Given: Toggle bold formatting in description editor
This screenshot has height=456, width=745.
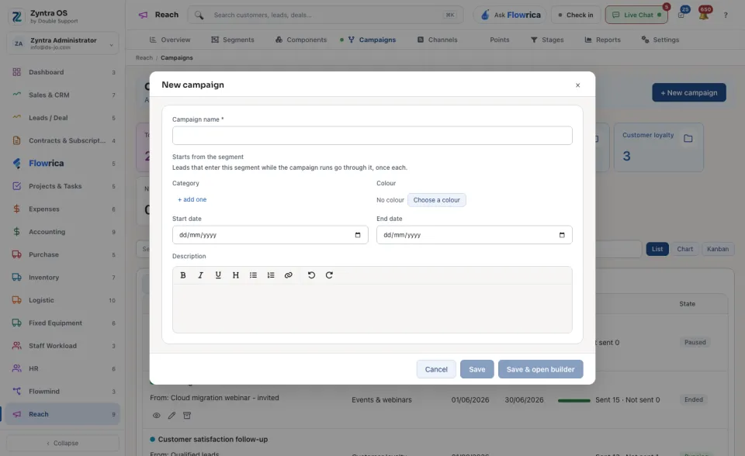Looking at the screenshot, I should [183, 275].
